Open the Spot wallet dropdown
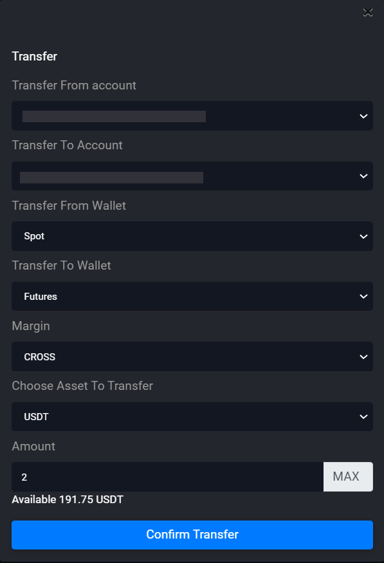The height and width of the screenshot is (563, 384). click(x=192, y=236)
